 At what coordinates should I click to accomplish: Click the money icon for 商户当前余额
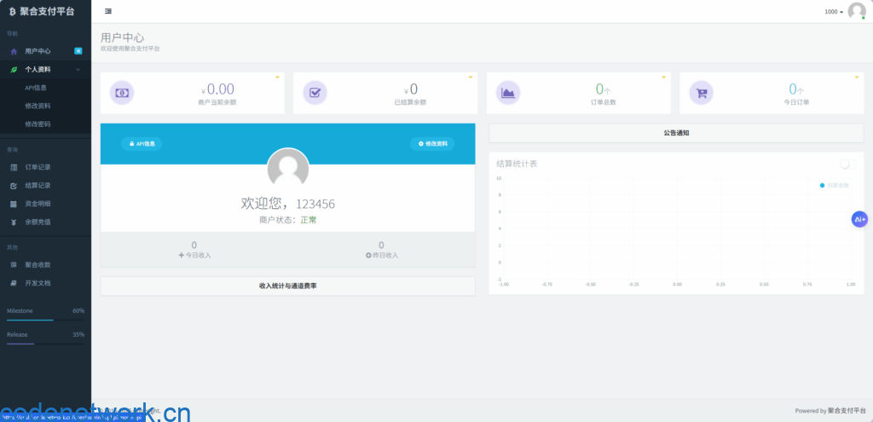click(x=122, y=93)
